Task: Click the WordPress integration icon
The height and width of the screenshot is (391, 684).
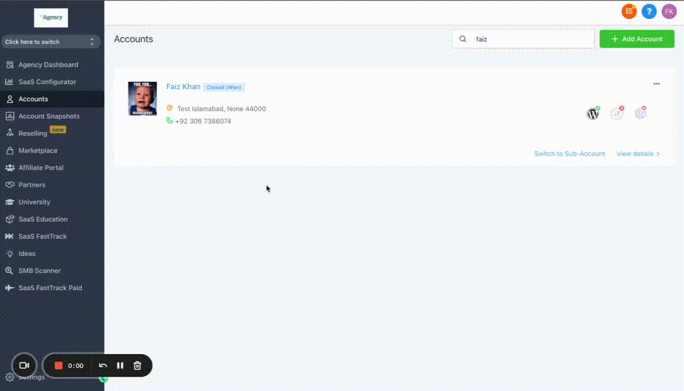Action: click(593, 113)
